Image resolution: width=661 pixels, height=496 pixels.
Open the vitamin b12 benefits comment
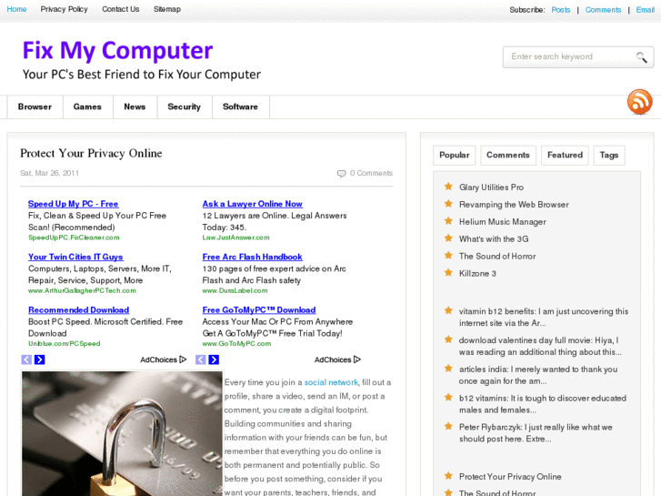(544, 317)
